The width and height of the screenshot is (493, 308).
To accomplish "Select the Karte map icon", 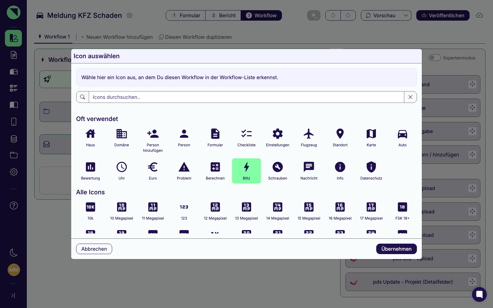I will tap(371, 137).
